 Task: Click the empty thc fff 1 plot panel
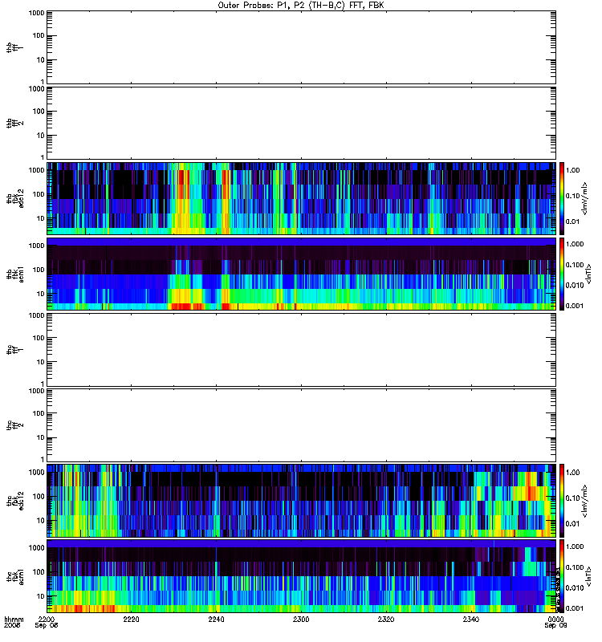click(x=302, y=350)
